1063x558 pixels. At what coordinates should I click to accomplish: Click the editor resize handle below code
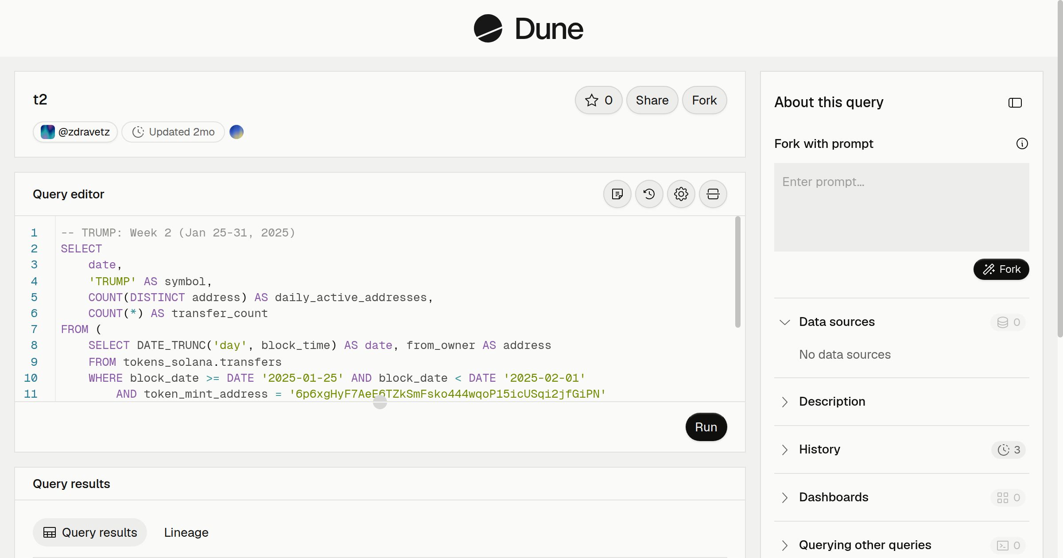pyautogui.click(x=380, y=402)
